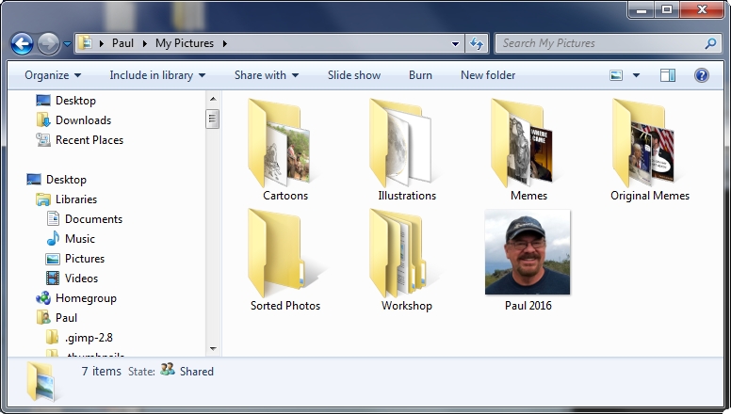Open the Videos library
Image resolution: width=731 pixels, height=414 pixels.
(82, 279)
